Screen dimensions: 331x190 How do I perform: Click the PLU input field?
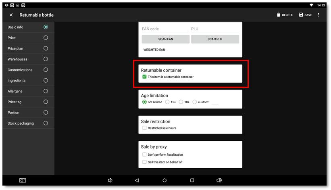[215, 29]
